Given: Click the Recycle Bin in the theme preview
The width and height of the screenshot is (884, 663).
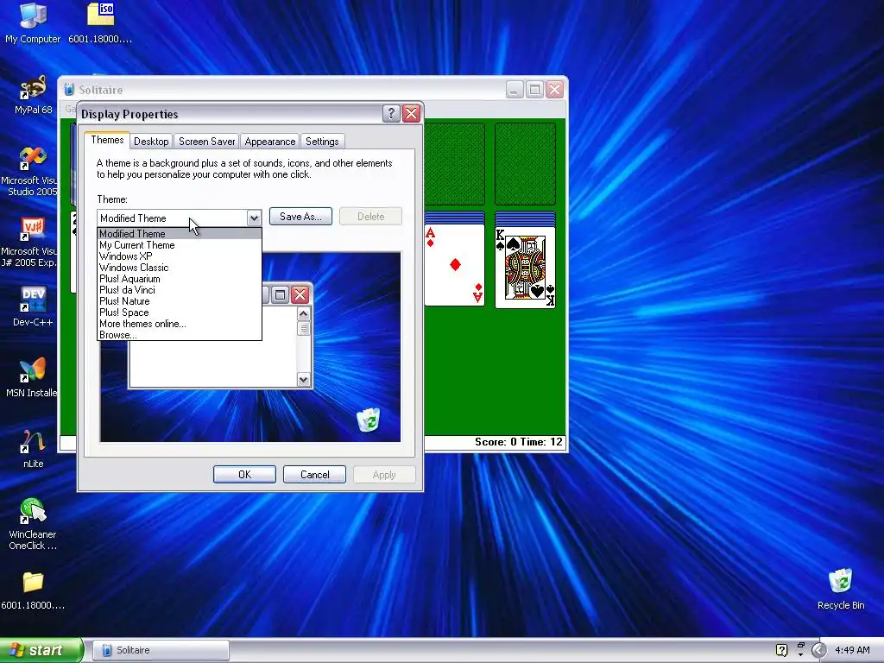Looking at the screenshot, I should 369,420.
